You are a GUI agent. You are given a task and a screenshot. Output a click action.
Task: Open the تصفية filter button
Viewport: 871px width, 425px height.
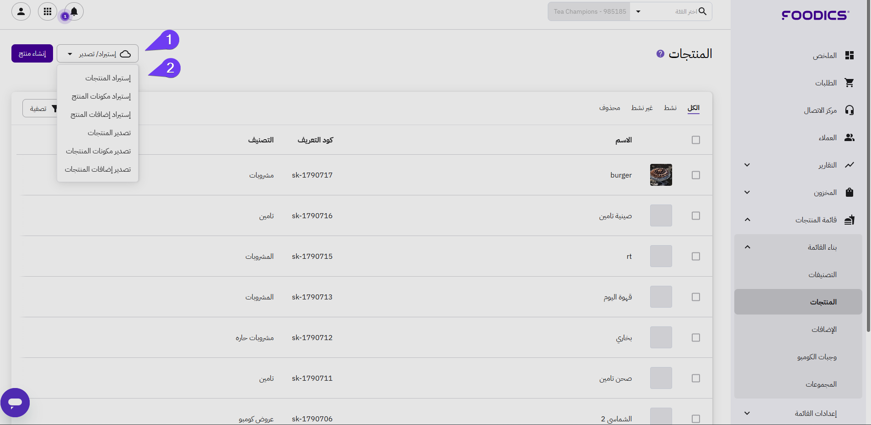pyautogui.click(x=40, y=109)
